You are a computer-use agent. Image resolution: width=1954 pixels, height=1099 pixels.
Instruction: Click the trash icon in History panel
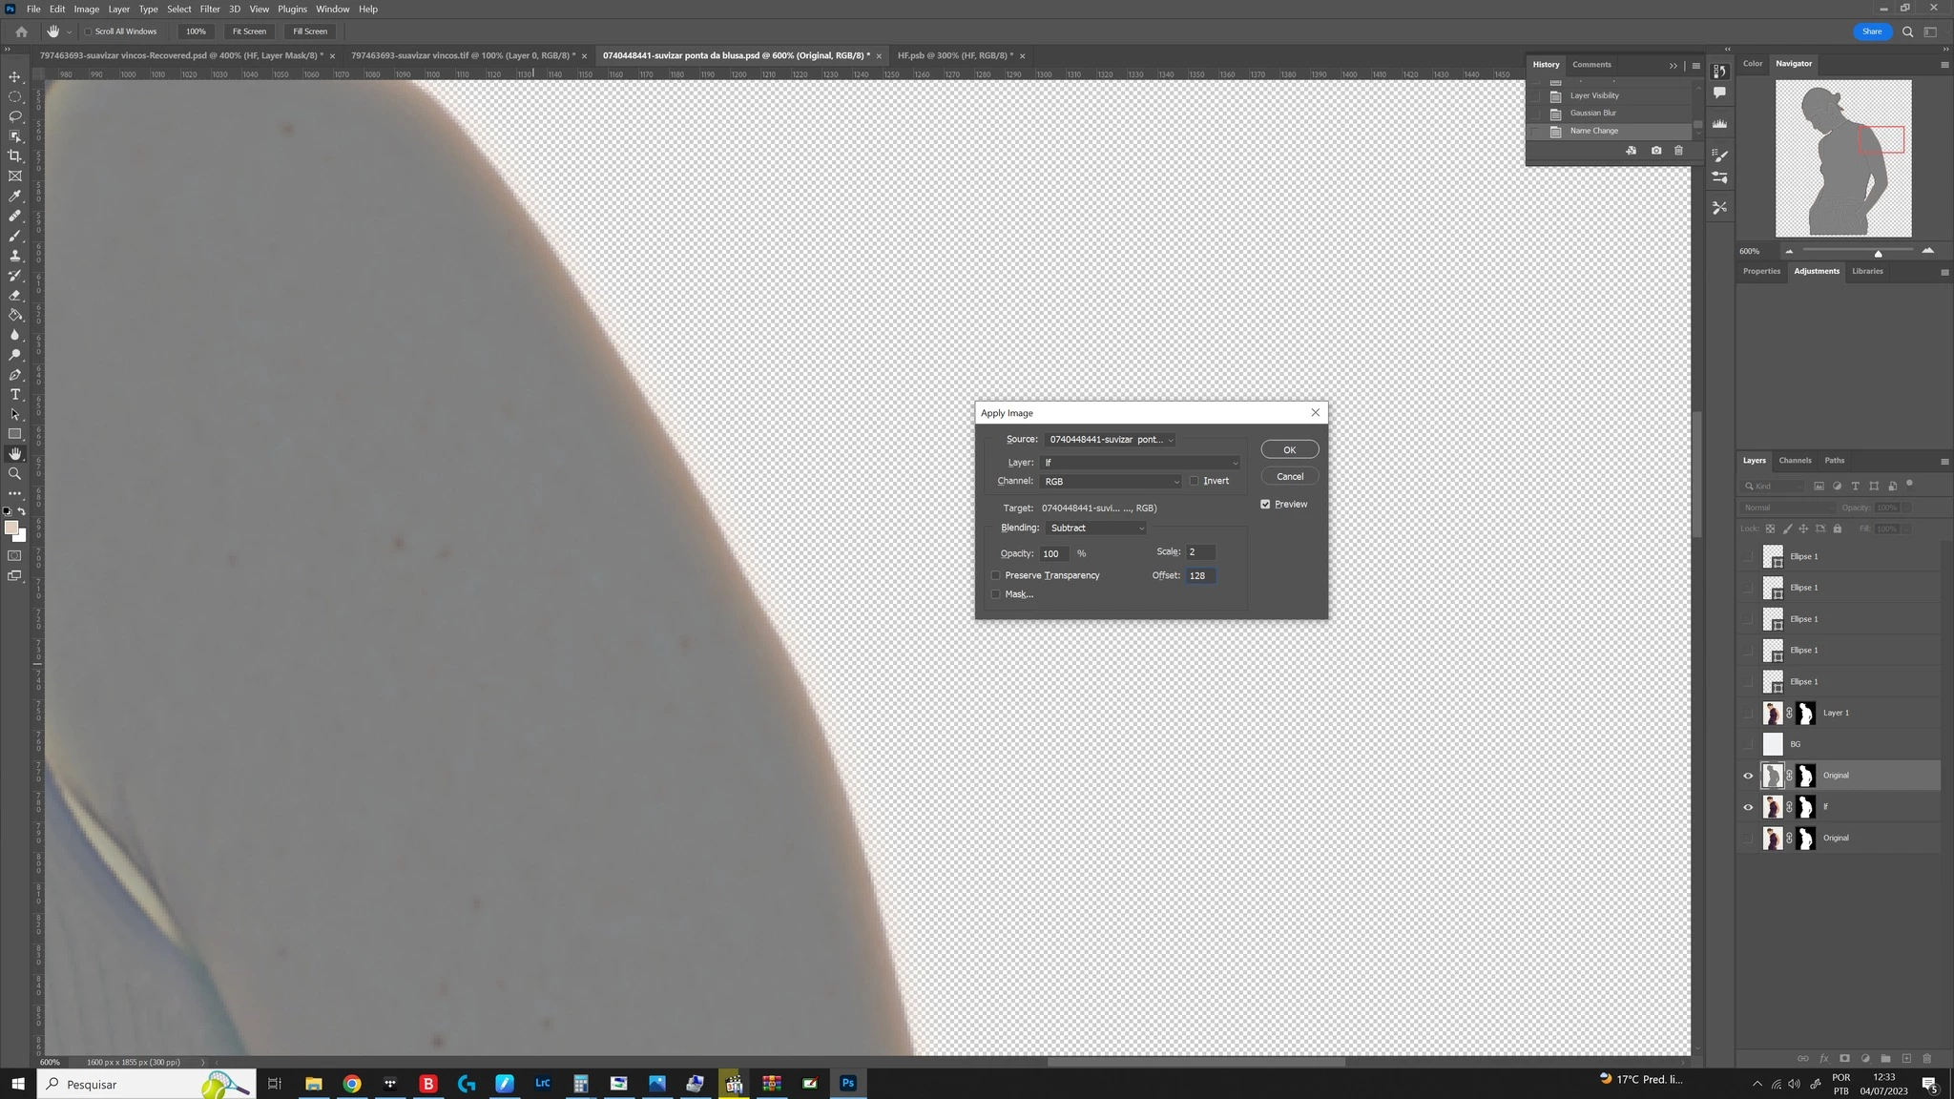(x=1678, y=151)
